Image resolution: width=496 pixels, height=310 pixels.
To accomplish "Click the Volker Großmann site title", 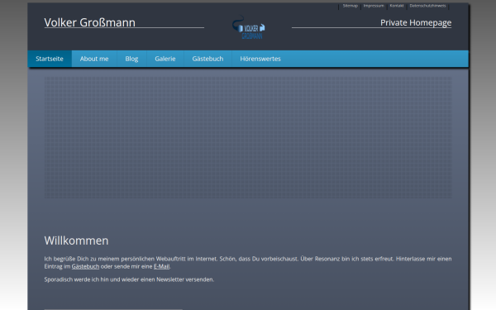I will pos(90,22).
